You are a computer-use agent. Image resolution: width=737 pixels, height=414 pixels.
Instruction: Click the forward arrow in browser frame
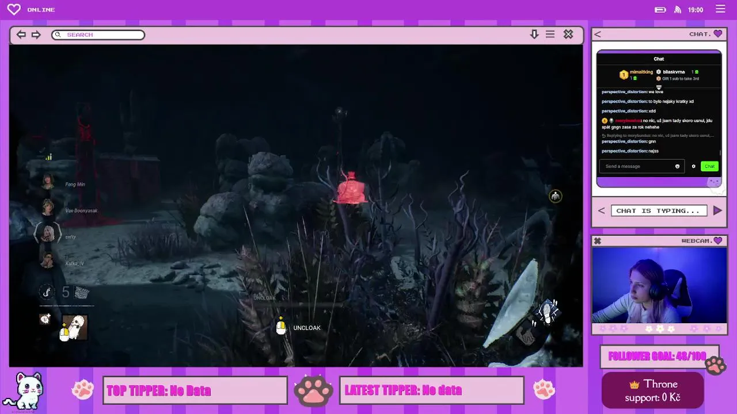click(36, 34)
